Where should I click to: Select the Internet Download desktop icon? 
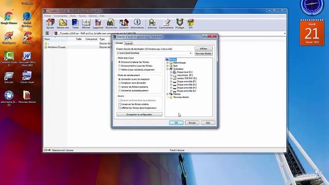click(x=27, y=20)
